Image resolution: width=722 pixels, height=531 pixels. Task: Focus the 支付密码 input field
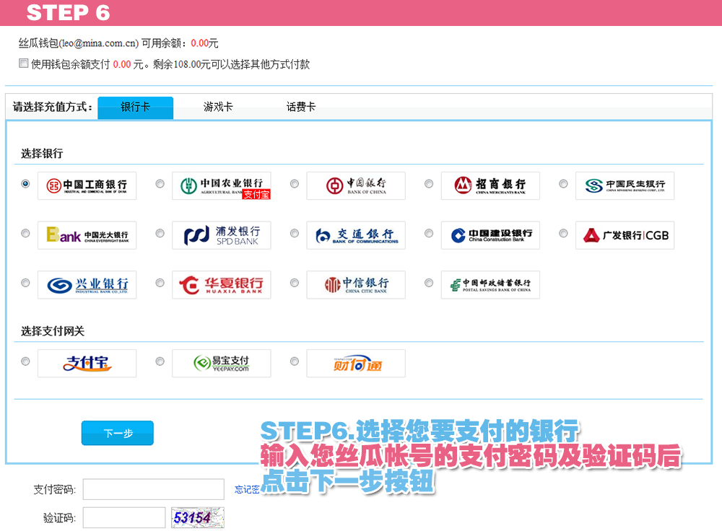pyautogui.click(x=153, y=489)
